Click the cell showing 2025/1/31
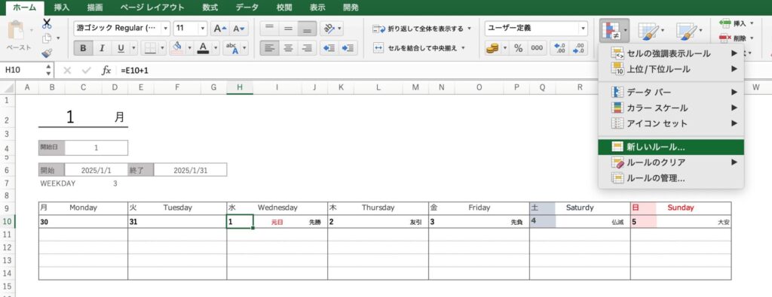Screen dimensions: 772x297 [190, 170]
